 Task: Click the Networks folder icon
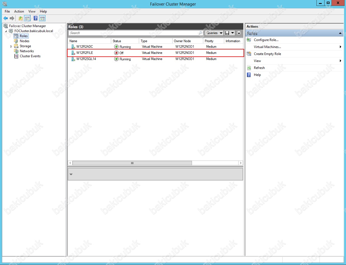[16, 51]
